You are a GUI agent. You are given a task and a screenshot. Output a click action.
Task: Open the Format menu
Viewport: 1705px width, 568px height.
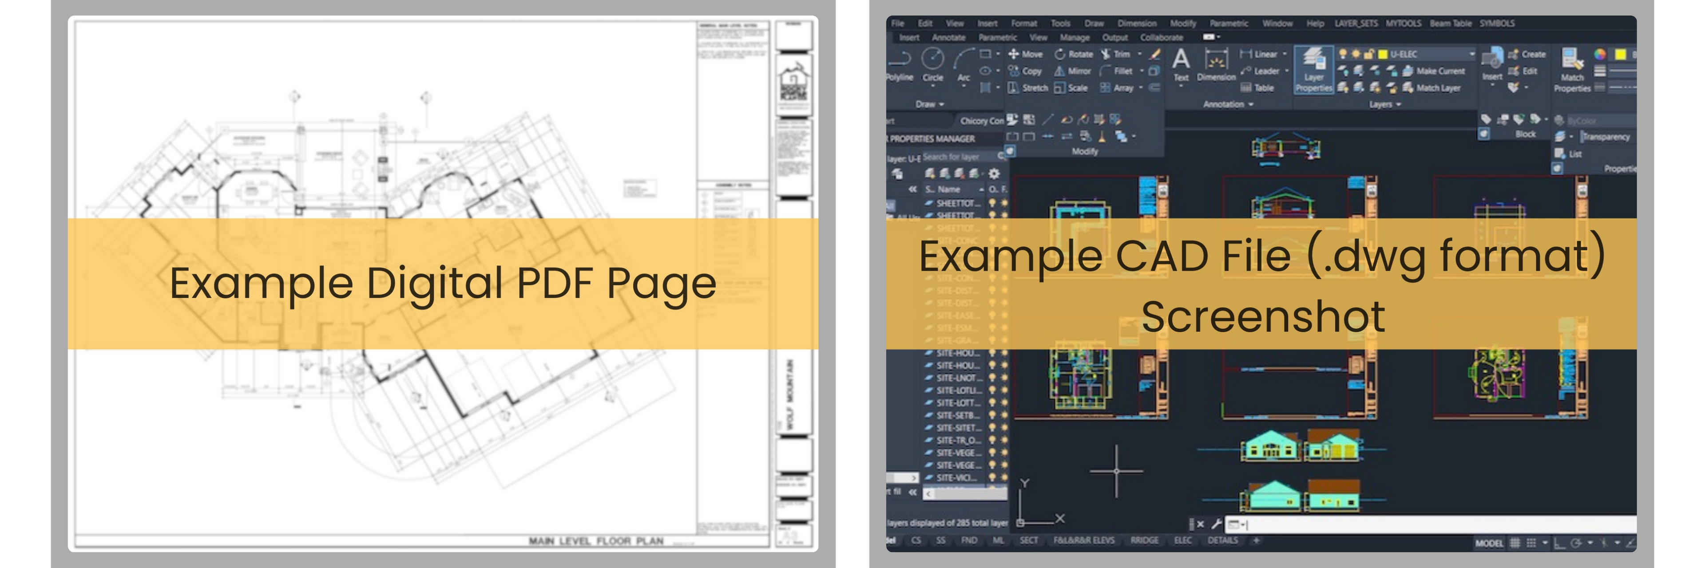[x=1024, y=23]
